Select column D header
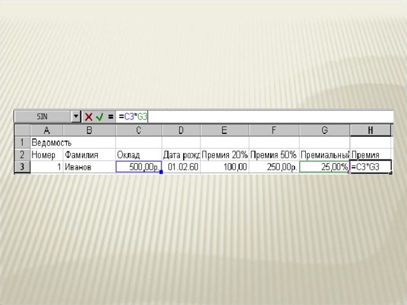The image size is (407, 305). [181, 130]
